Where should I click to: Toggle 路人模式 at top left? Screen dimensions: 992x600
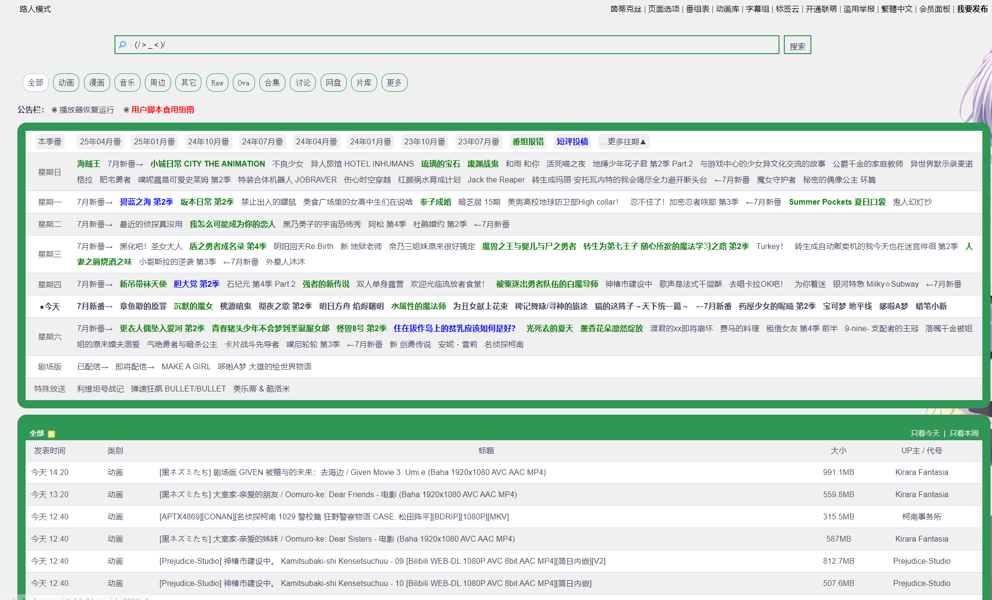[x=35, y=9]
